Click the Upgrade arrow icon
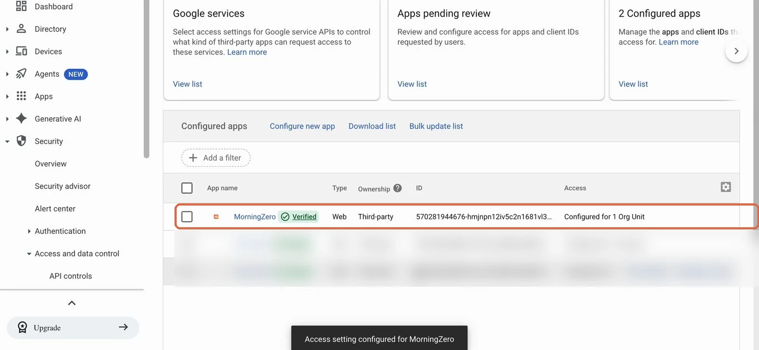Screen dimensions: 759x350 (x=123, y=327)
